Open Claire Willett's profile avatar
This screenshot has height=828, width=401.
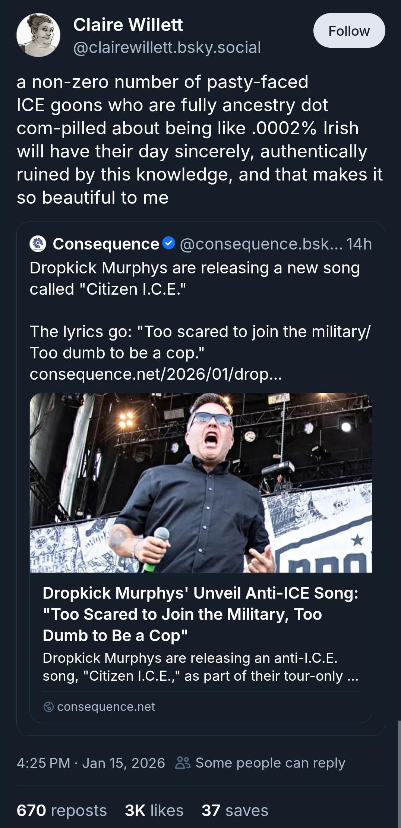point(38,35)
